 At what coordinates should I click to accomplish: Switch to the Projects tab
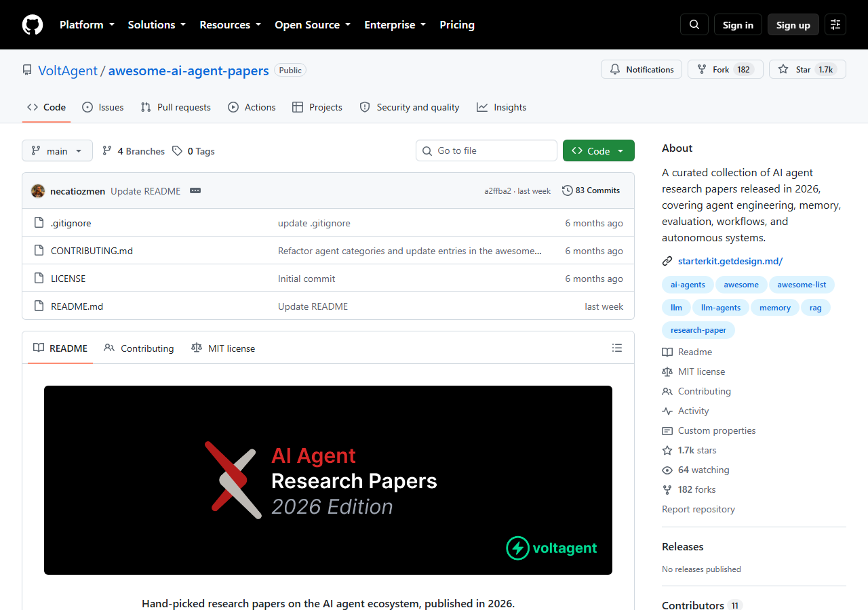[317, 107]
